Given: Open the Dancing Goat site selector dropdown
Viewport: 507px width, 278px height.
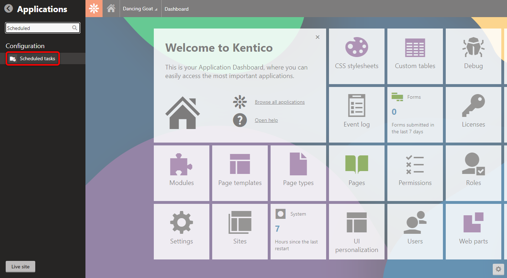Looking at the screenshot, I should (140, 9).
